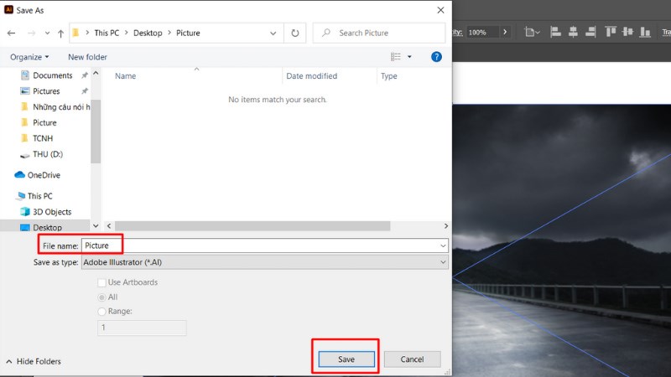Sort files by Date modified column
Image resolution: width=671 pixels, height=377 pixels.
coord(311,76)
